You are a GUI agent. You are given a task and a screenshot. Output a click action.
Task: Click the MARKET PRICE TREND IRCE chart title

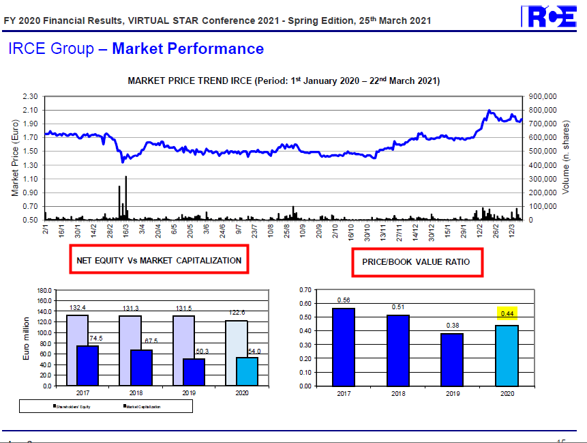tap(284, 81)
